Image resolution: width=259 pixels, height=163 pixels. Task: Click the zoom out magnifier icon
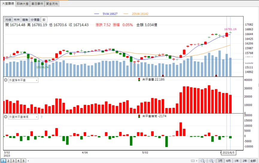pos(203,161)
